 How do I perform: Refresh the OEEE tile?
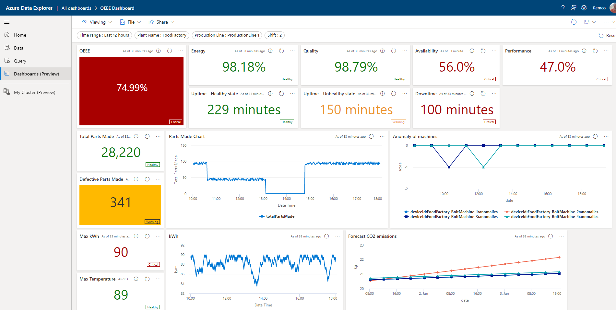click(170, 51)
